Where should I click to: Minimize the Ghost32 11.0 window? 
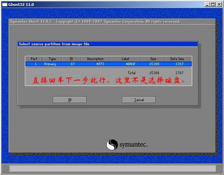click(x=207, y=4)
